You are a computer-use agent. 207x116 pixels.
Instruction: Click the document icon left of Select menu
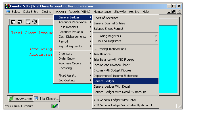[8, 12]
